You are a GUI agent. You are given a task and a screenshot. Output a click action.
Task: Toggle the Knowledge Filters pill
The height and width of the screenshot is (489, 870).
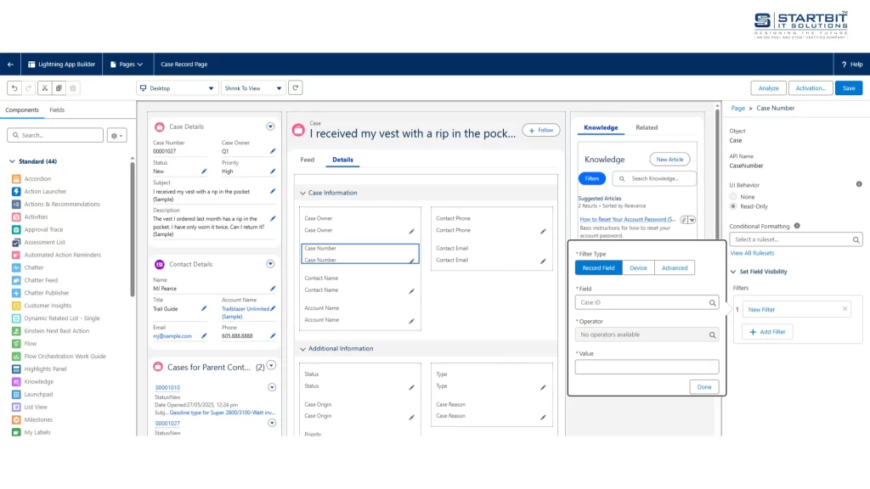[x=592, y=178]
